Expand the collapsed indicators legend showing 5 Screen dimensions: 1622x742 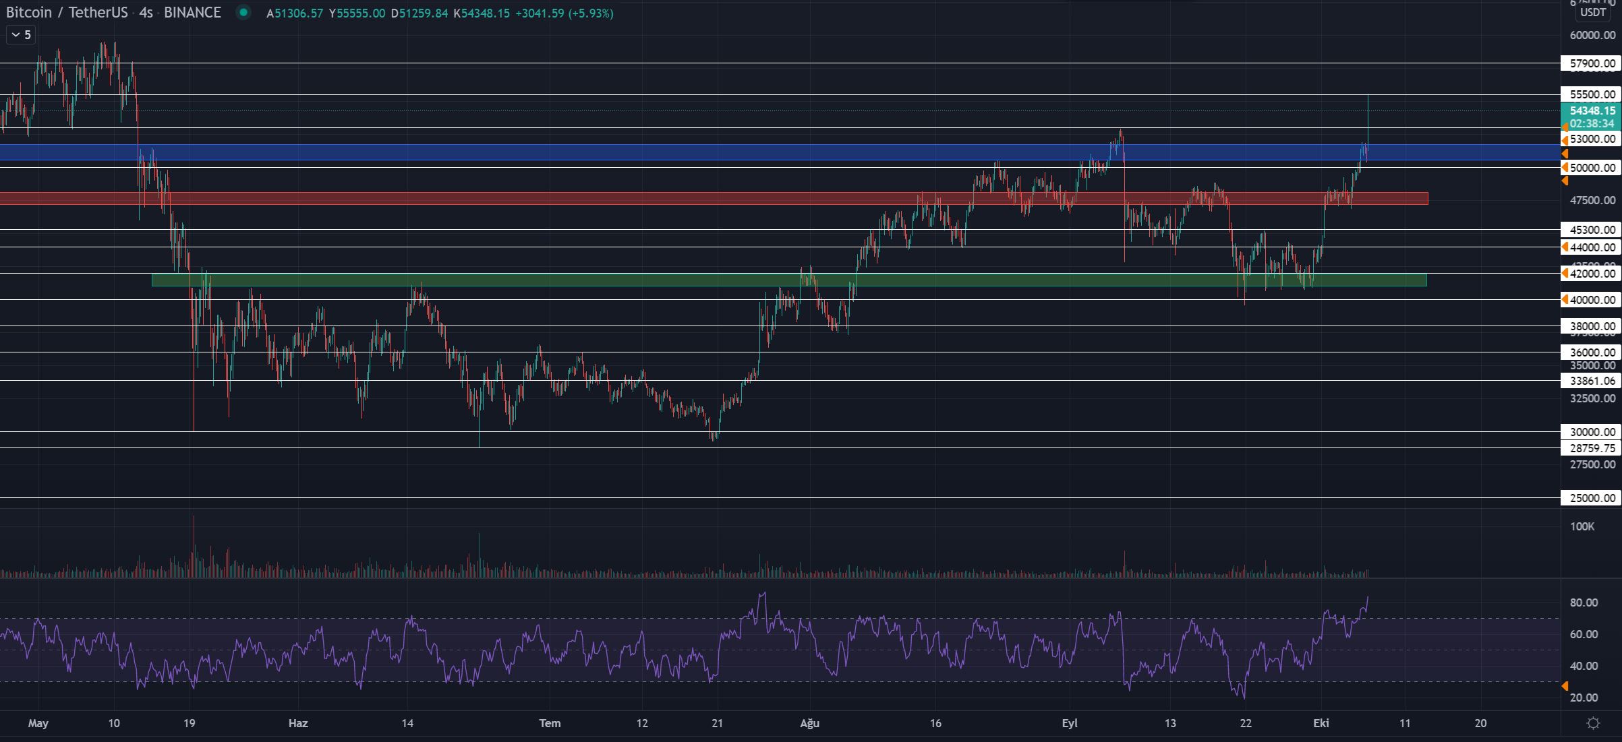tap(20, 35)
